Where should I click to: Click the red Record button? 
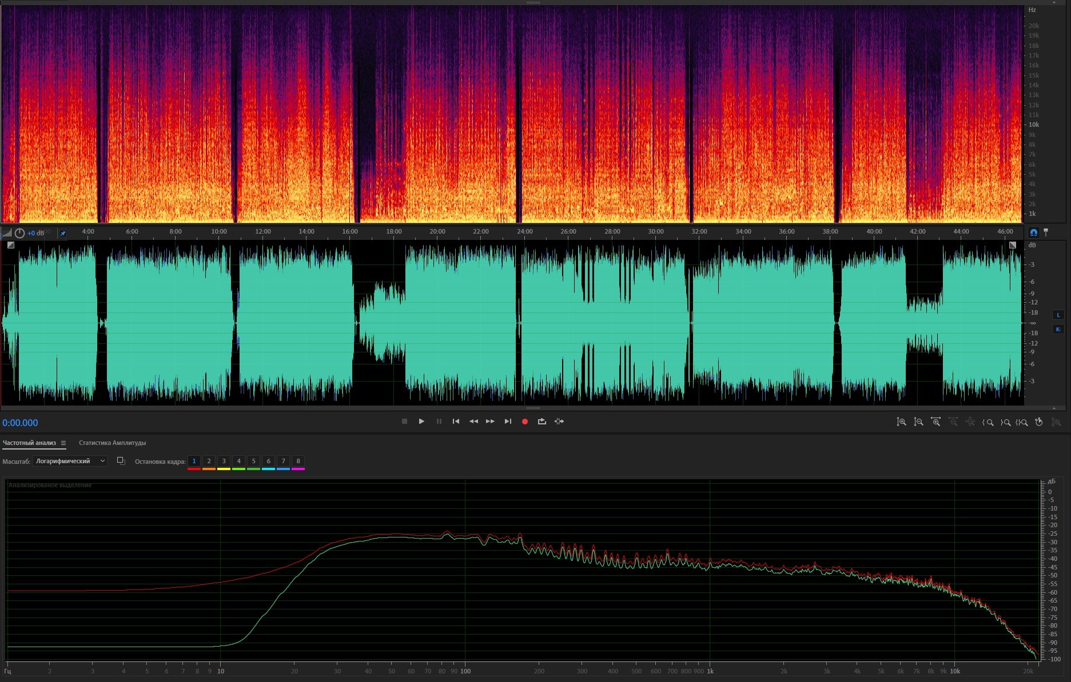524,422
